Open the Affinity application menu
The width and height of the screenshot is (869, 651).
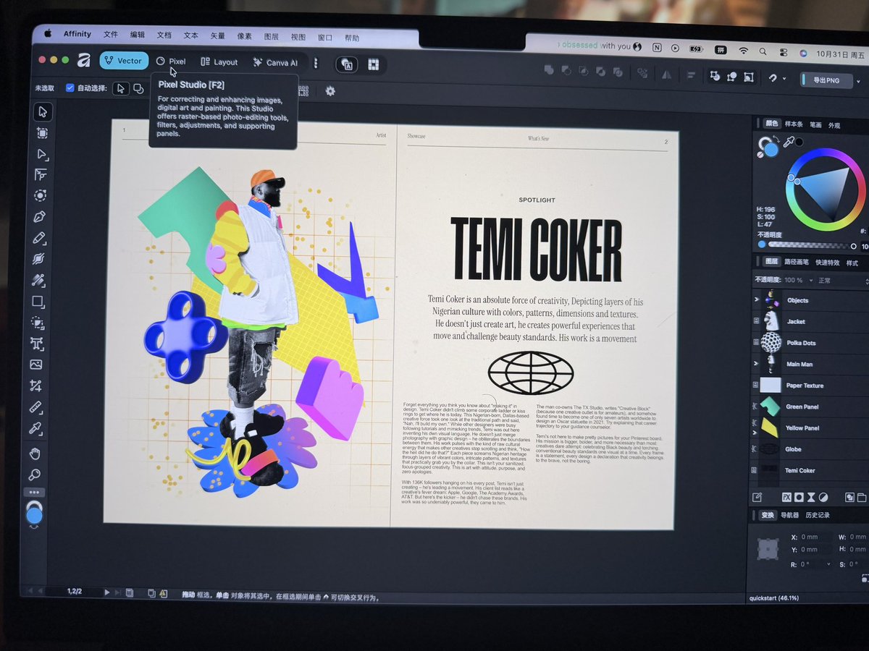click(x=77, y=33)
